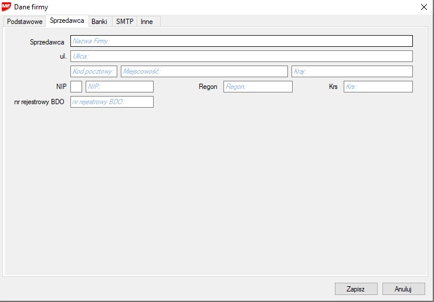Click the MF application icon in title bar
The height and width of the screenshot is (302, 434).
(6, 7)
